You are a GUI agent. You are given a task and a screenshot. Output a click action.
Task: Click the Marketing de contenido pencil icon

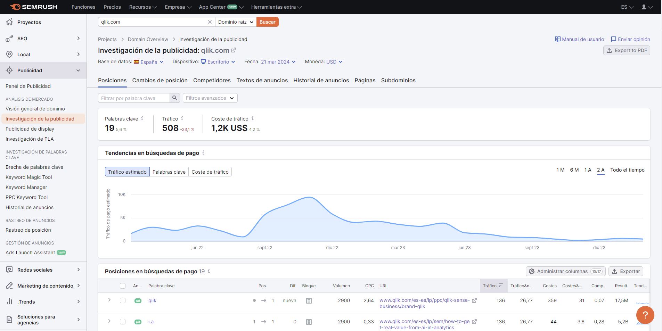coord(10,286)
